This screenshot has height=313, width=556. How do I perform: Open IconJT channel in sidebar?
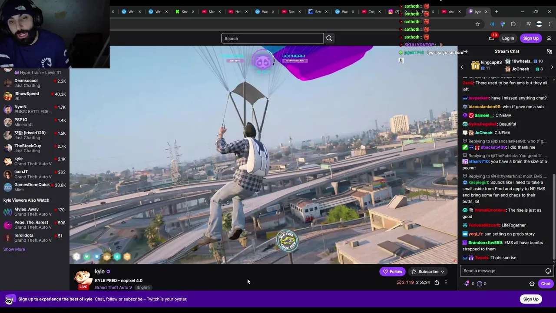[x=35, y=174]
